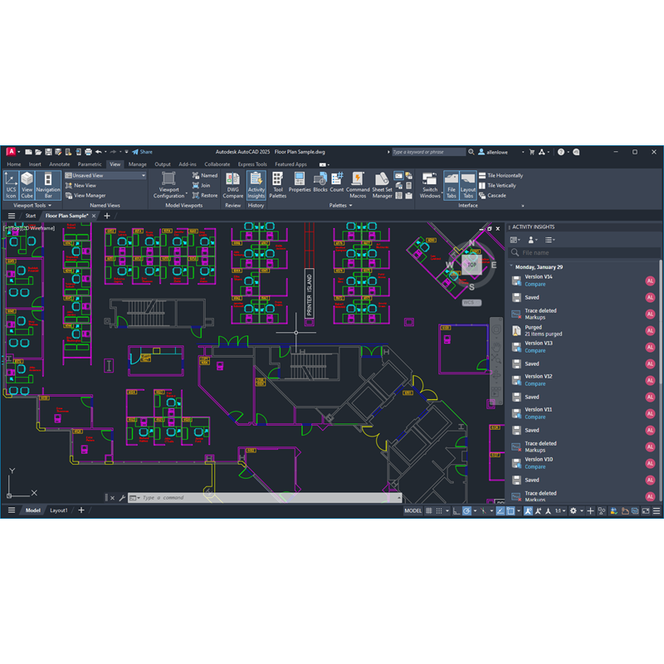Select the Layout1 tab

point(59,510)
